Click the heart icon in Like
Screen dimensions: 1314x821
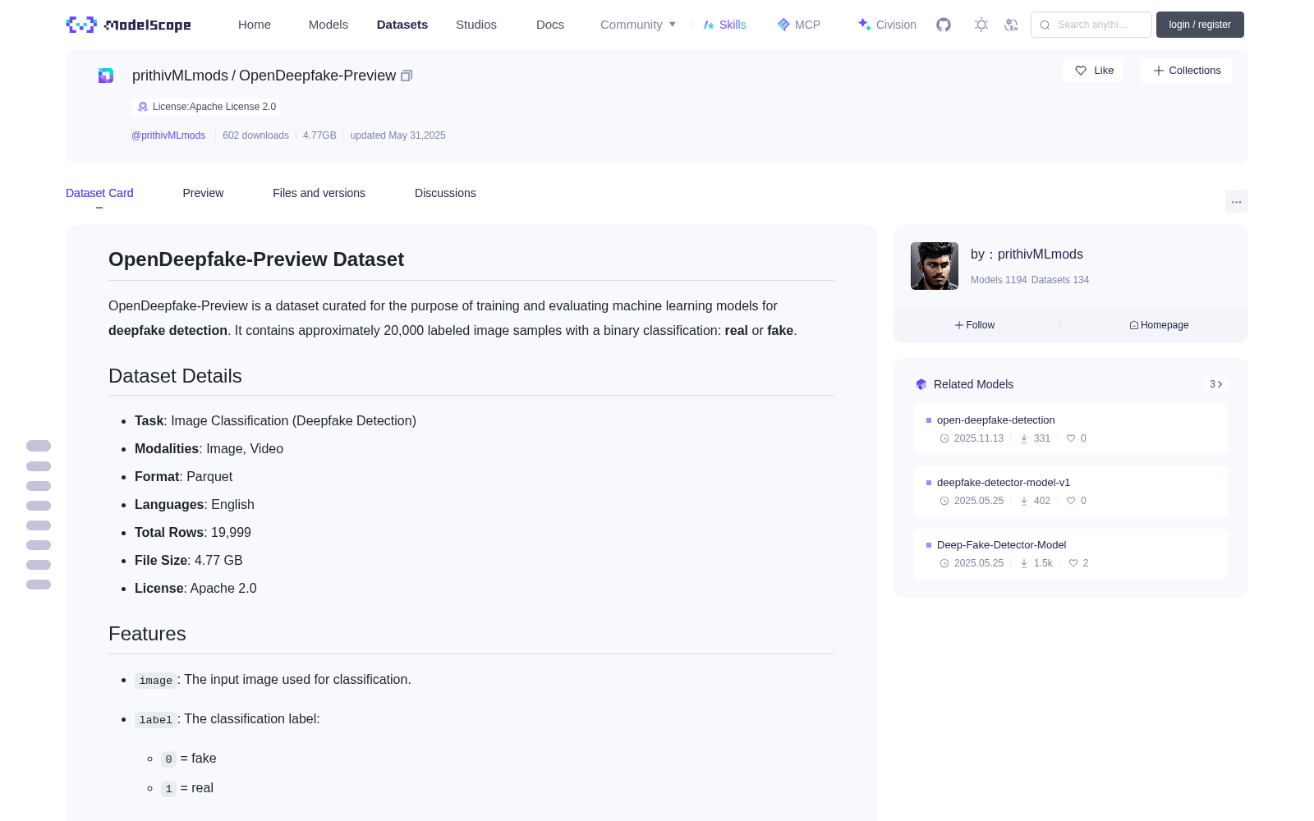point(1081,71)
